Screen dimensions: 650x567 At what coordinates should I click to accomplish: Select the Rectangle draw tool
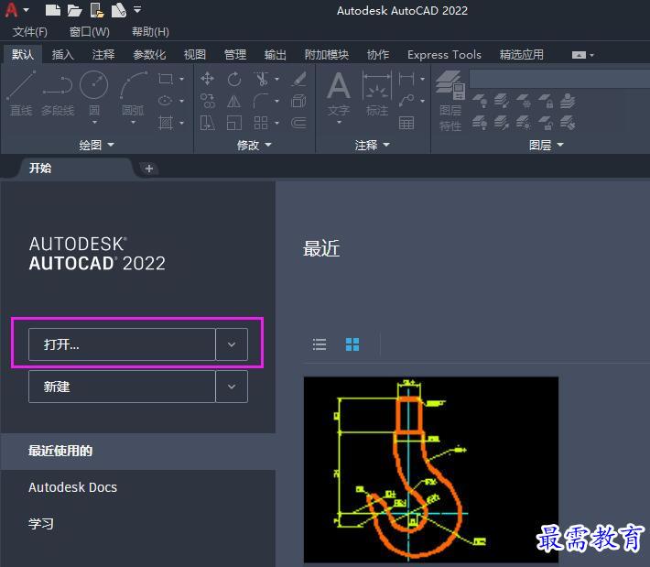point(166,79)
